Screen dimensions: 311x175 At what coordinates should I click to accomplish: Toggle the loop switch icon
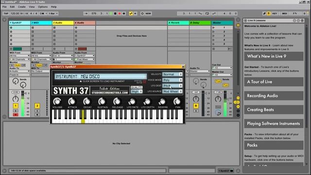click(x=207, y=14)
